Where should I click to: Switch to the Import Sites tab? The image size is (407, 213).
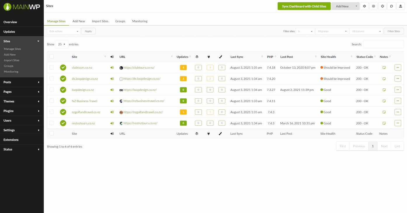click(x=100, y=21)
